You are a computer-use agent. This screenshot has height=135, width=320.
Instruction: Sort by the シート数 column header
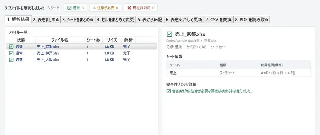pos(93,40)
